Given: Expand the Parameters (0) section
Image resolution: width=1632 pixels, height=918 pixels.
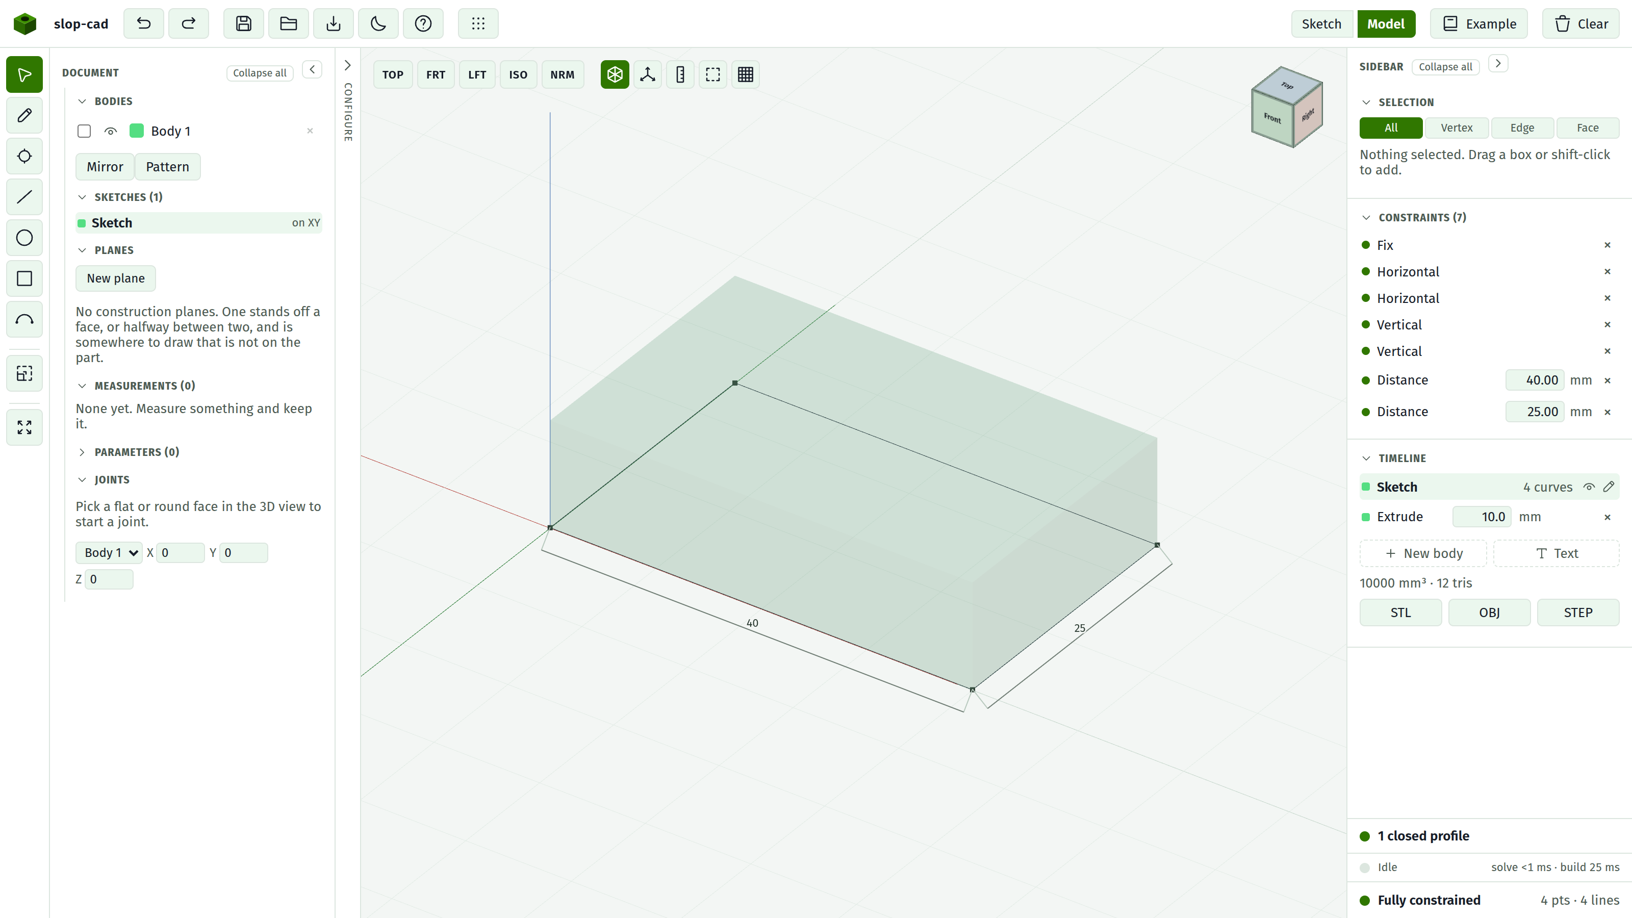Looking at the screenshot, I should pos(82,452).
